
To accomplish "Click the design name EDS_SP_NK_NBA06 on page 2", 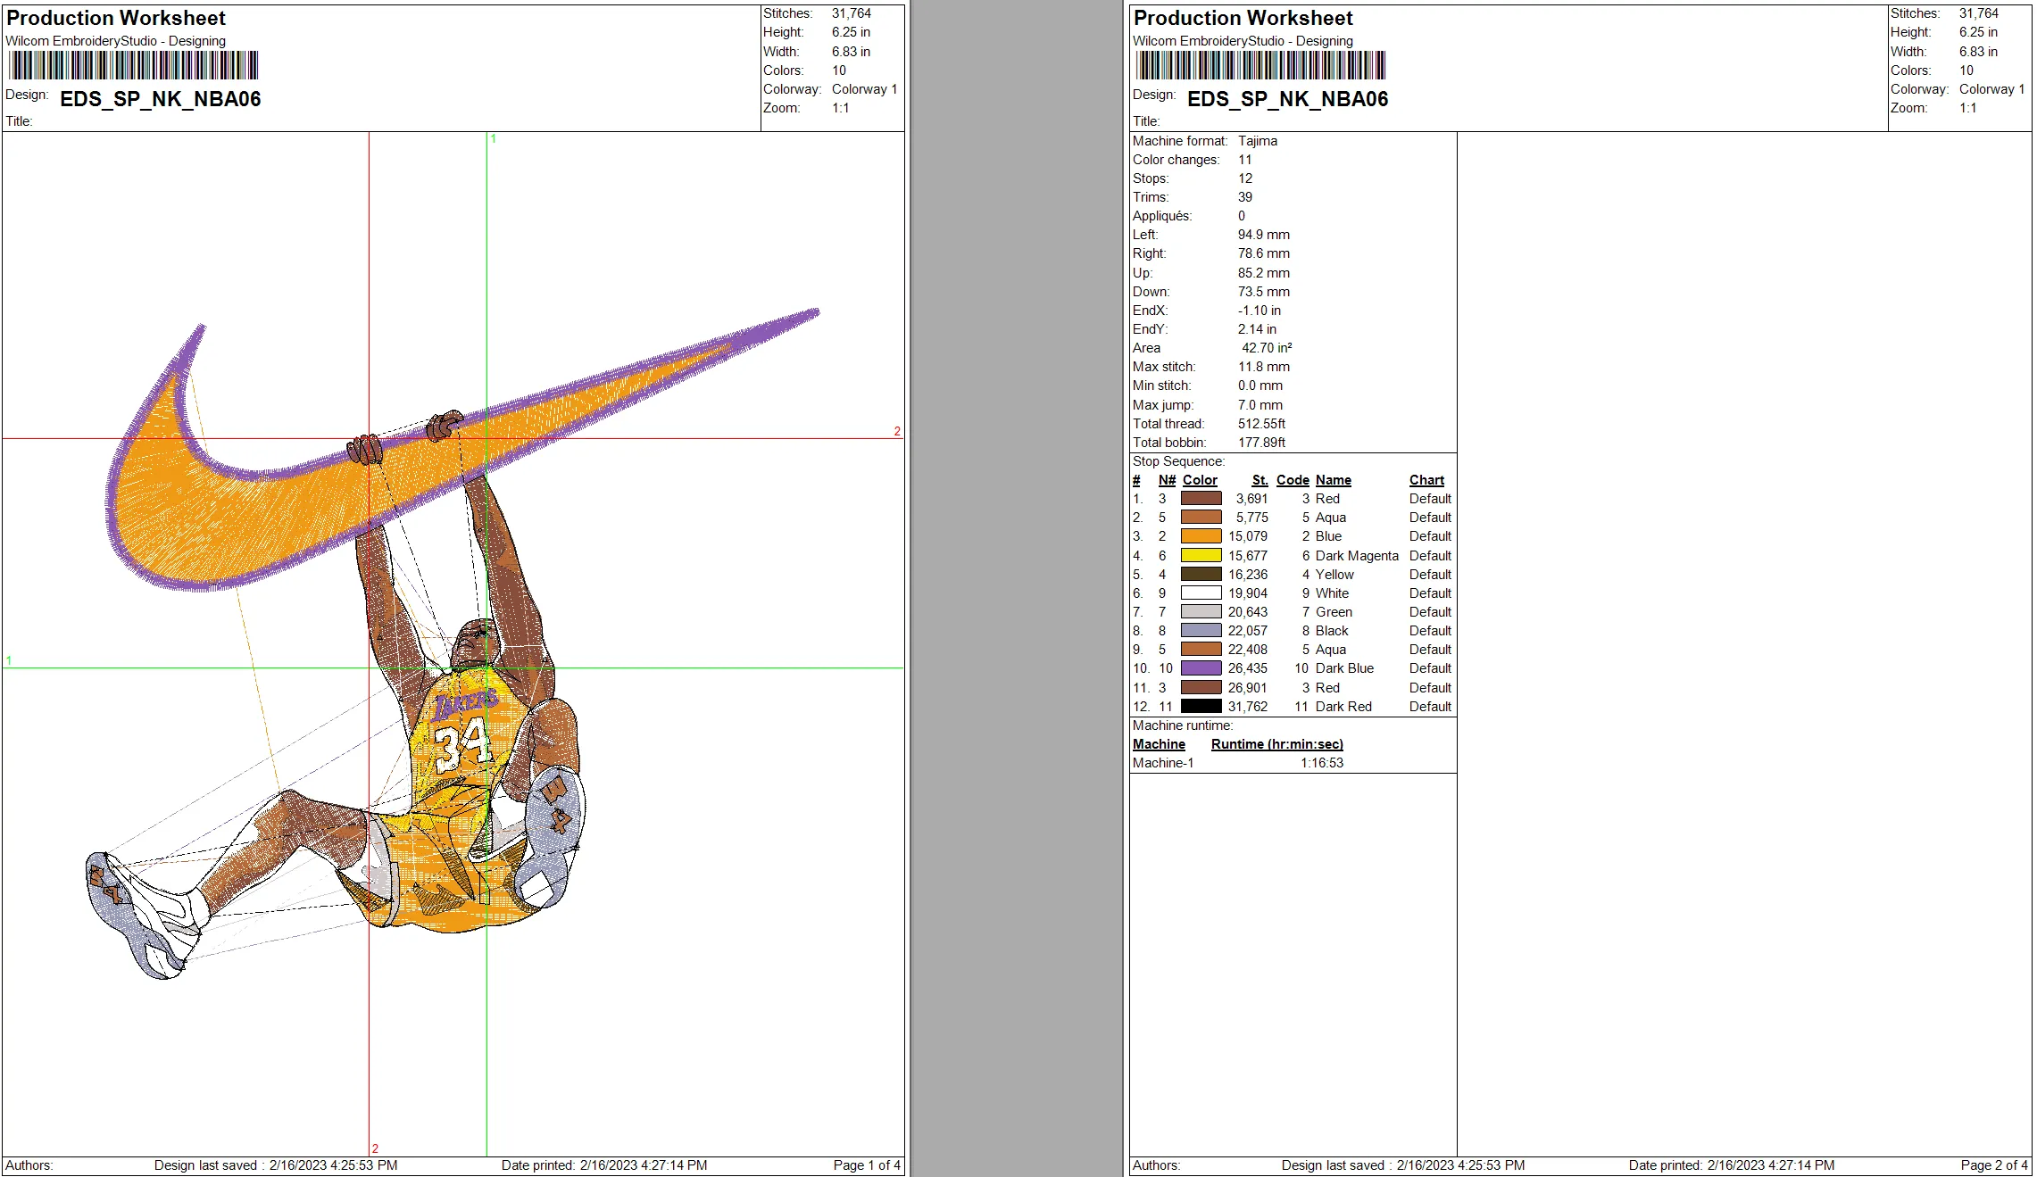I will pos(1288,99).
